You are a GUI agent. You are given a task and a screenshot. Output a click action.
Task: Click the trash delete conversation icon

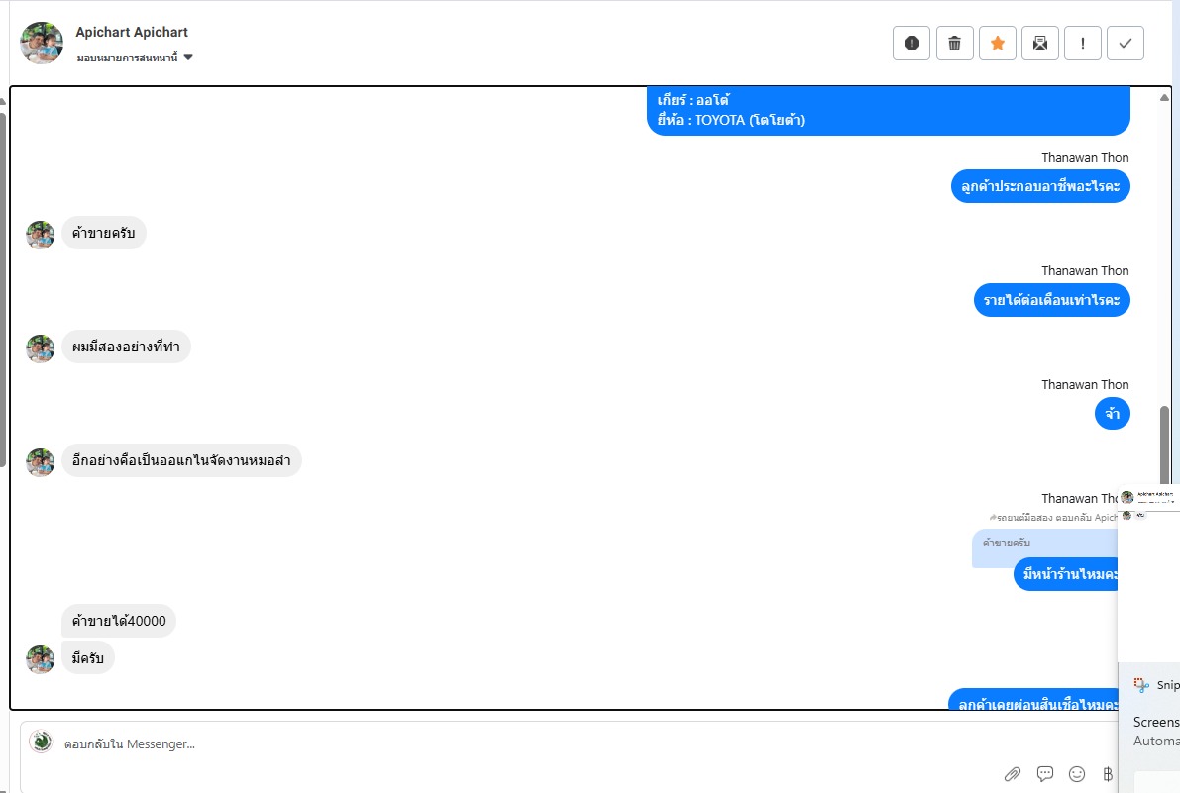coord(955,43)
